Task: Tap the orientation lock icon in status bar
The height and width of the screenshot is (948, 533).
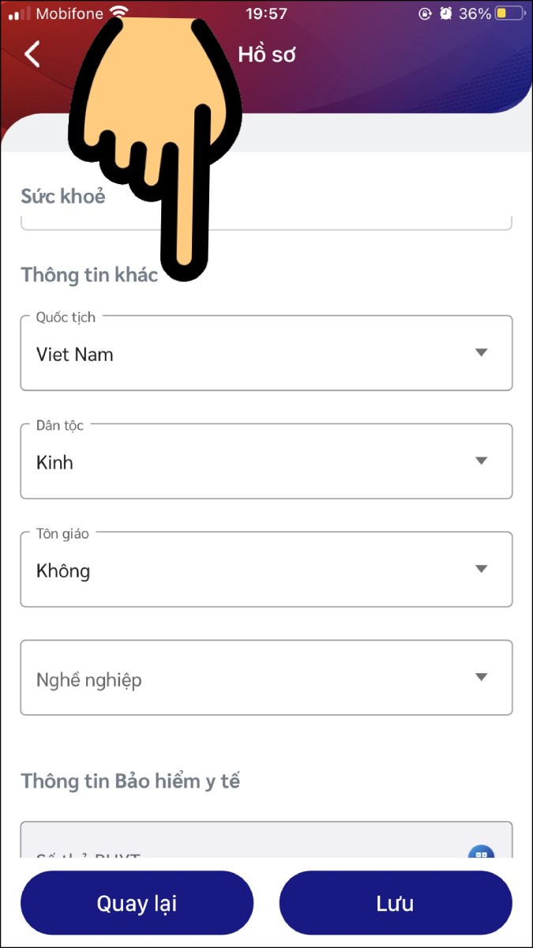Action: coord(426,13)
